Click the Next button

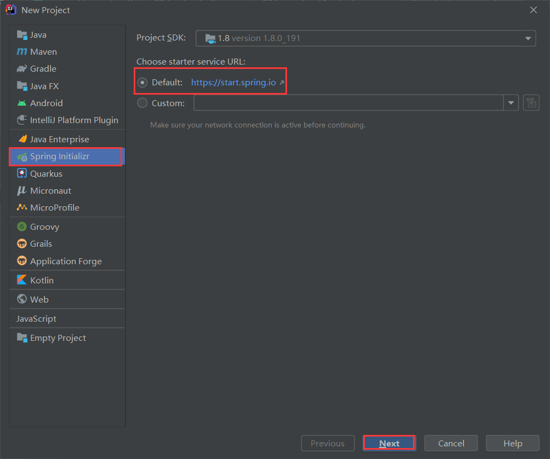[389, 443]
